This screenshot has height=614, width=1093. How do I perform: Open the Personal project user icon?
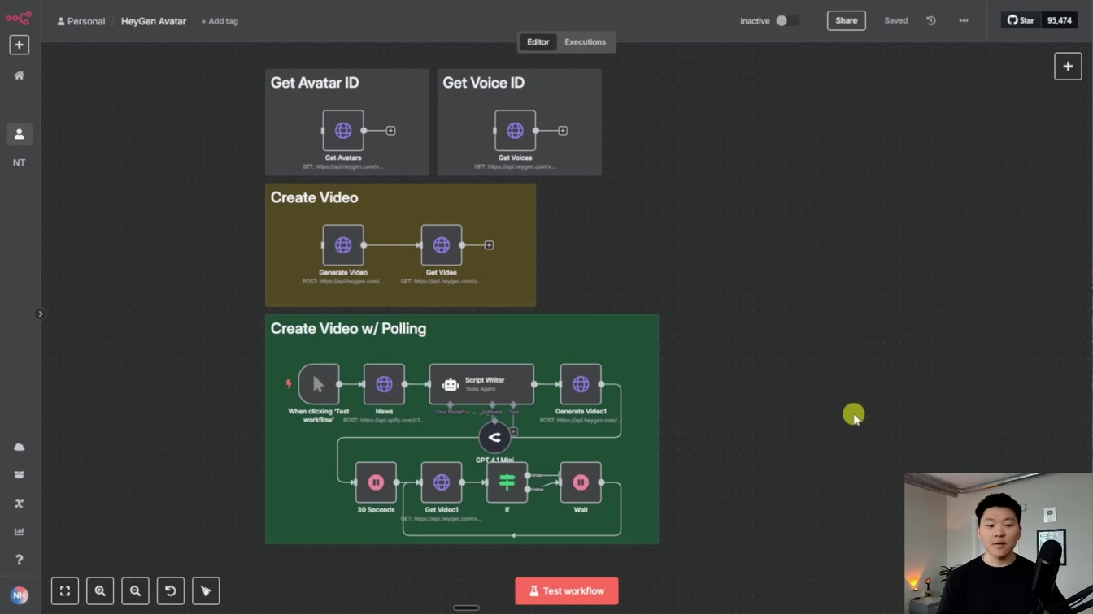pos(20,134)
